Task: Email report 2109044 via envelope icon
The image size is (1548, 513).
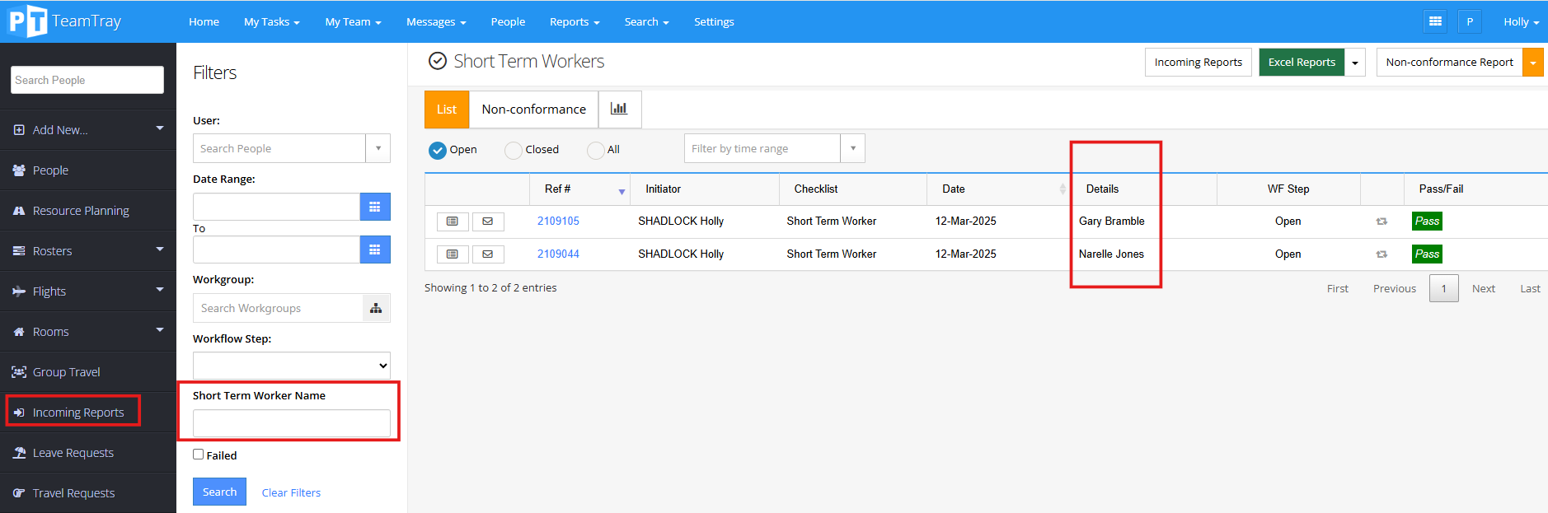Action: [488, 254]
